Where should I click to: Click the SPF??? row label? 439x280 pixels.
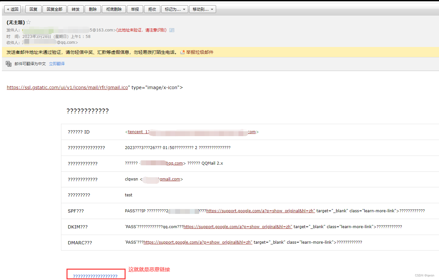[76, 211]
